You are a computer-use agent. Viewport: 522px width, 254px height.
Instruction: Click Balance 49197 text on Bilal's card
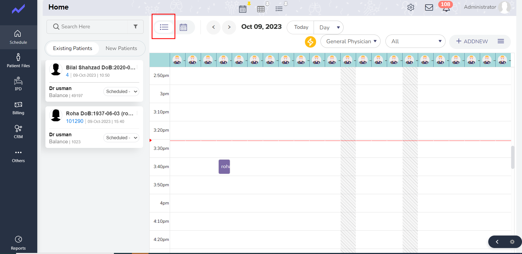66,95
